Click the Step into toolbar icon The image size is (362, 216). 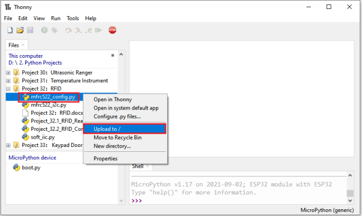(79, 30)
